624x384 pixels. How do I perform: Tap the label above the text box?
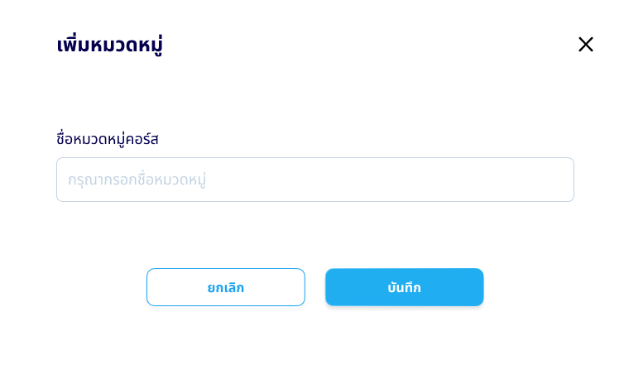pos(108,139)
